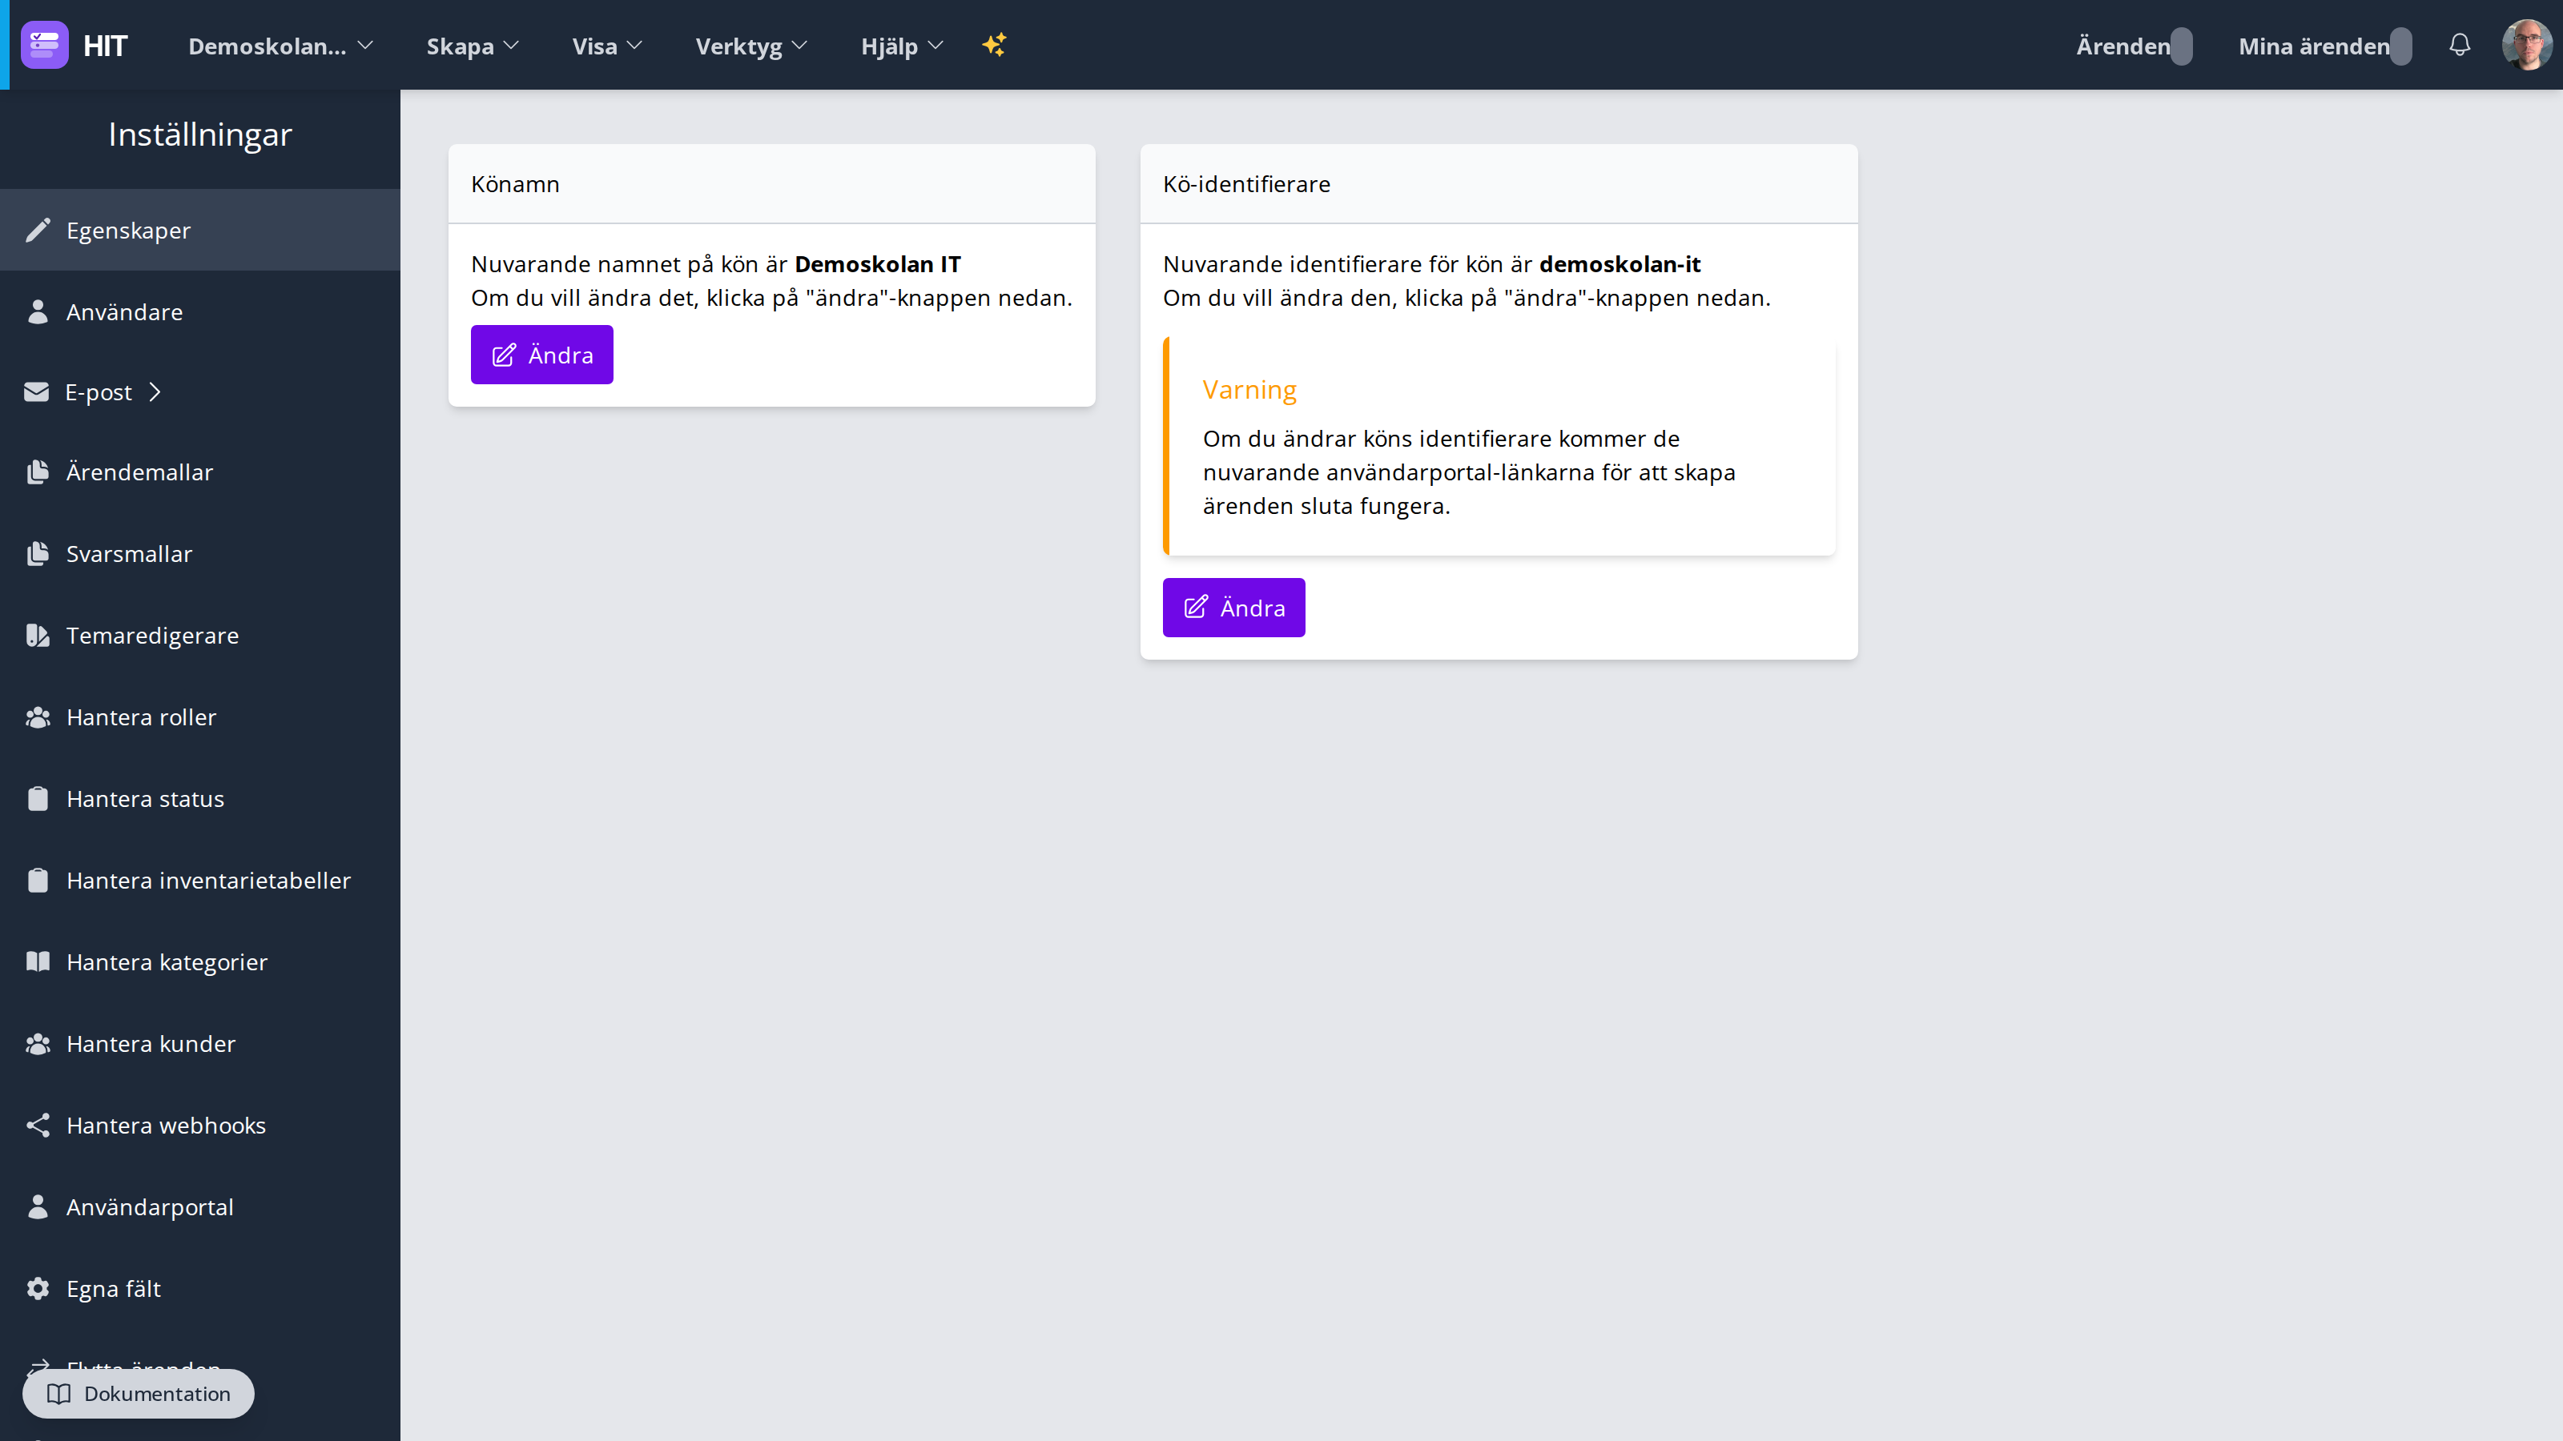Click the Hantera kunder group icon

point(38,1043)
